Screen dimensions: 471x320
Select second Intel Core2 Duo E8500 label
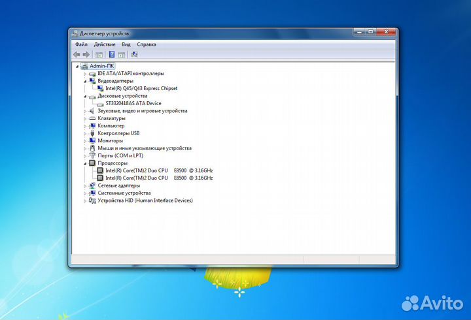(x=159, y=178)
